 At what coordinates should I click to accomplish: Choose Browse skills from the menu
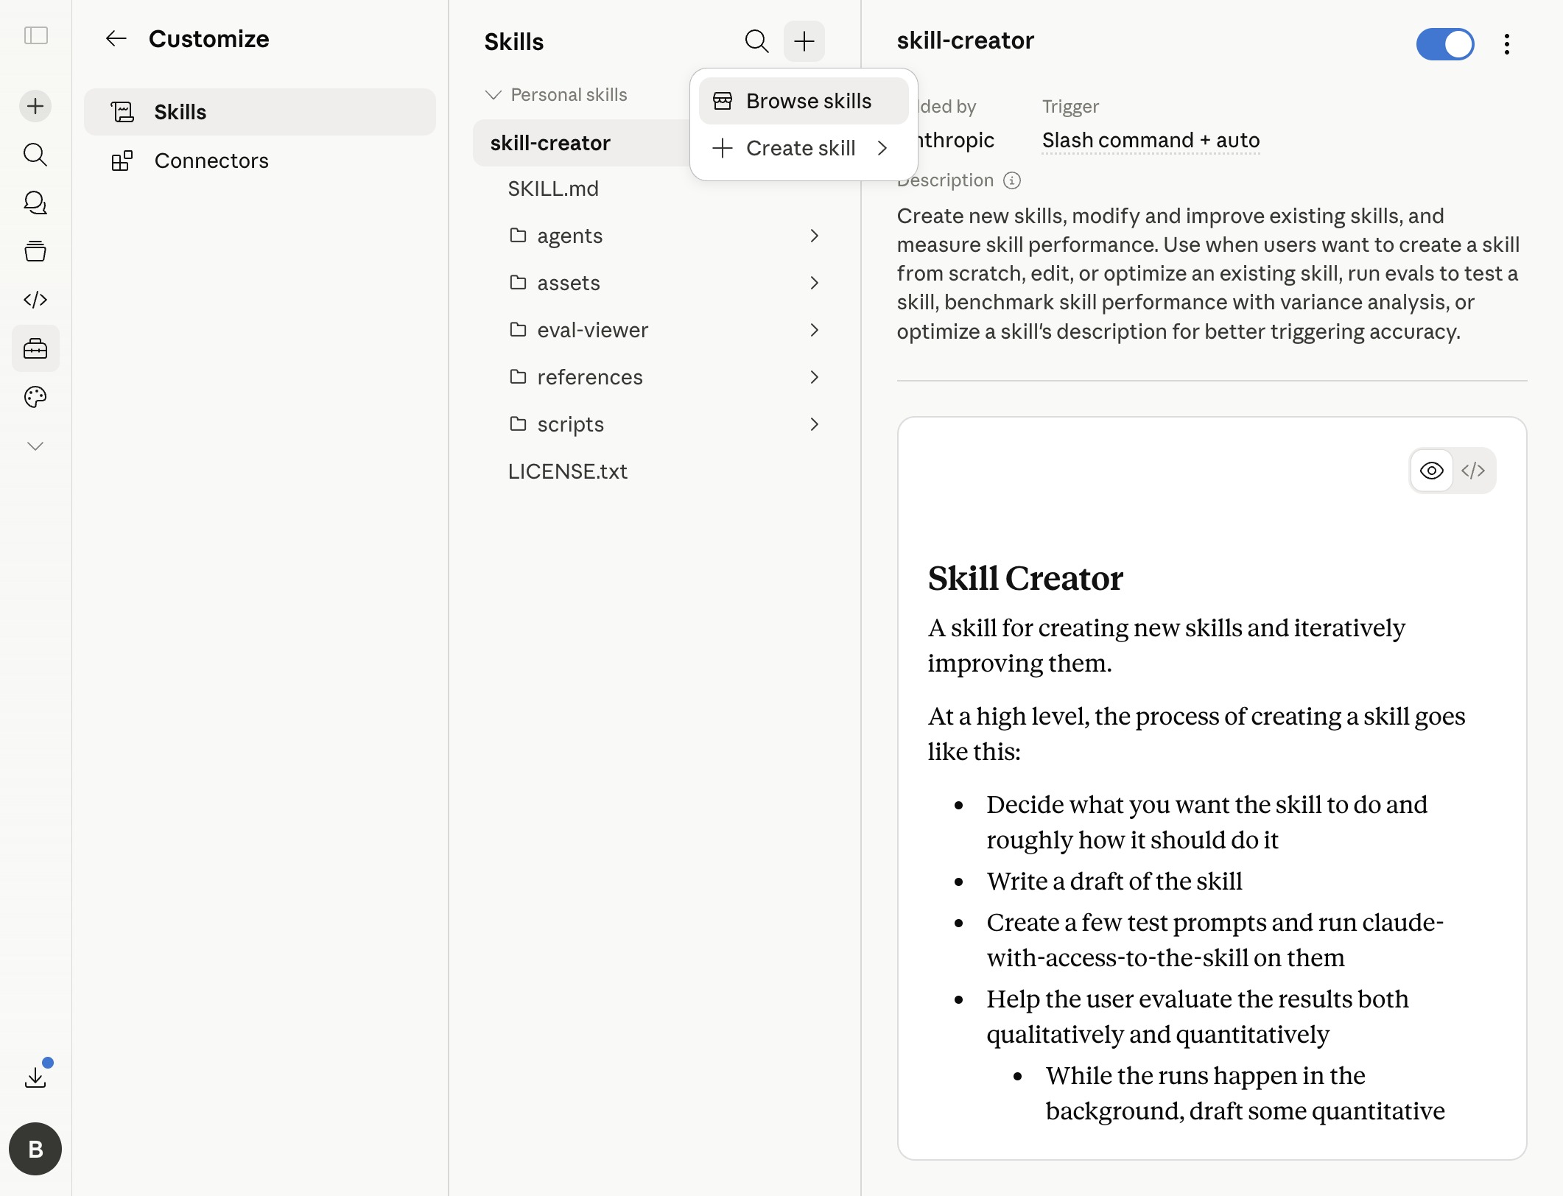804,102
